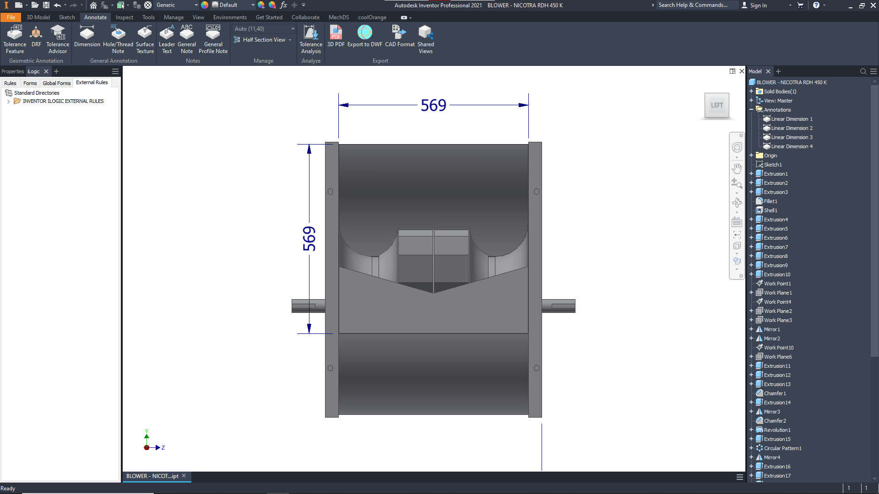This screenshot has width=879, height=494.
Task: Expand the INVENTOR ILOGIC EXTERNAL RULES folder
Action: click(8, 102)
